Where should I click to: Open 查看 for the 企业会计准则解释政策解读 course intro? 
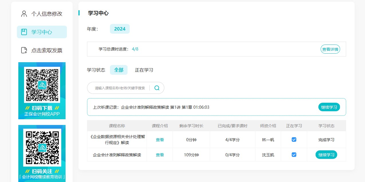(x=160, y=155)
